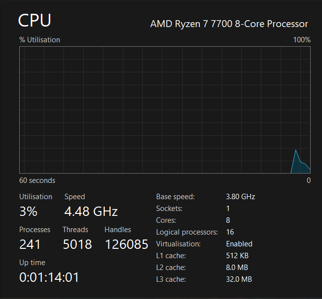This screenshot has height=299, width=322.
Task: Click the Virtualisation Enabled status
Action: (239, 244)
